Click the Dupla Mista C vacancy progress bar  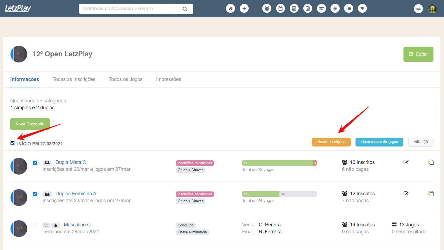[279, 163]
